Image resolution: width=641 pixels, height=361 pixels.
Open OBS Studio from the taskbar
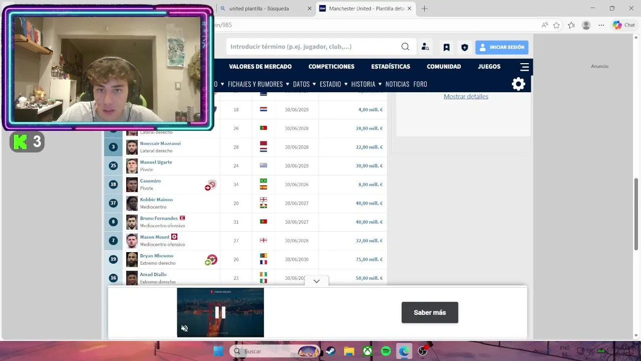point(423,351)
